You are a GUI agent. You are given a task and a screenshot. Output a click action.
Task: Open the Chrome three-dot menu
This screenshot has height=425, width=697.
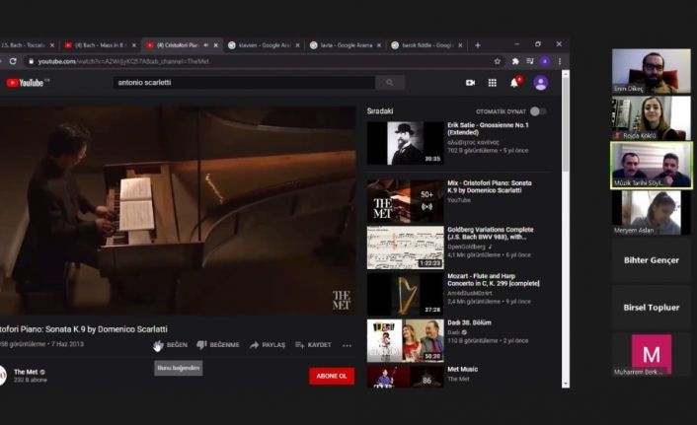coord(560,62)
